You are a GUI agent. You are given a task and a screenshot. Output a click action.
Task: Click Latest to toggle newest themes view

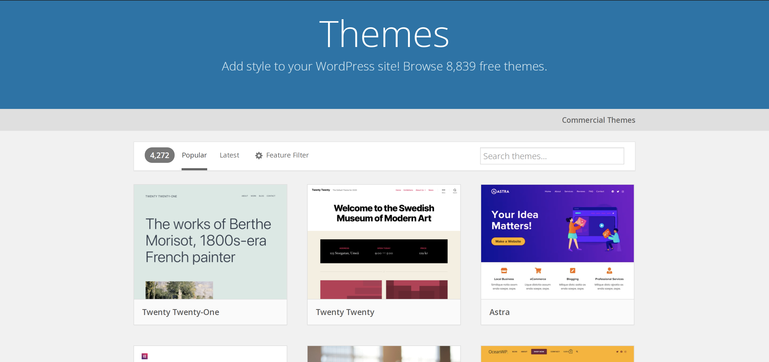pos(229,155)
